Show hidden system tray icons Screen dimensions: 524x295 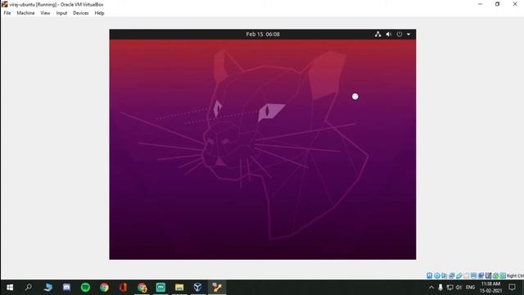(431, 288)
